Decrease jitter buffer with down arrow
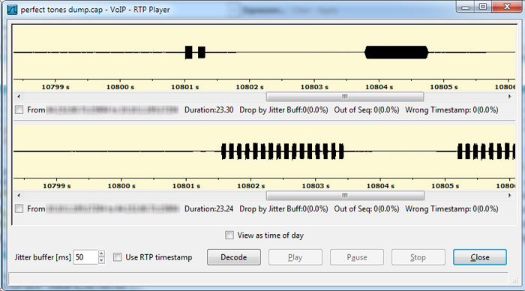The width and height of the screenshot is (525, 291). click(102, 260)
